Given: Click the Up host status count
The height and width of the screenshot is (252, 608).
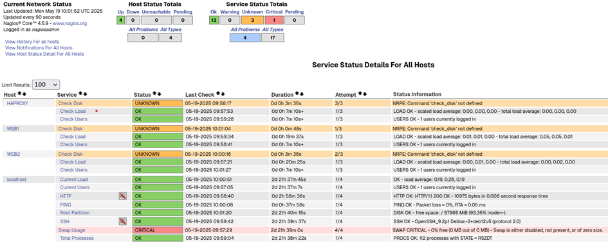Looking at the screenshot, I should pyautogui.click(x=120, y=20).
